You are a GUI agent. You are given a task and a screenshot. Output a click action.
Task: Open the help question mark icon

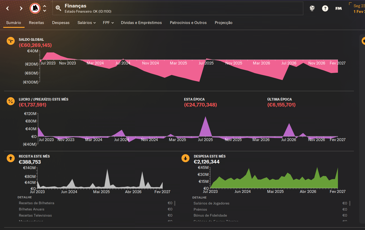point(325,9)
